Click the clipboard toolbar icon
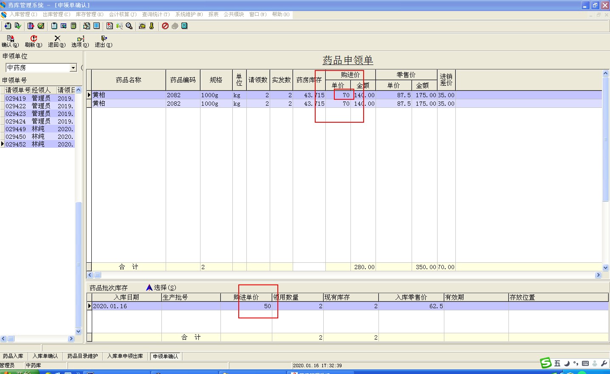This screenshot has width=610, height=374. tap(54, 26)
